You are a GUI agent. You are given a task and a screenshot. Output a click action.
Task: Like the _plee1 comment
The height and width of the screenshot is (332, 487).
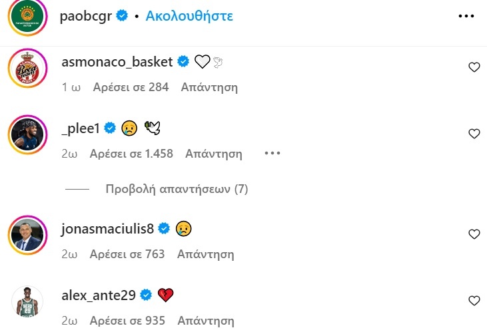474,134
